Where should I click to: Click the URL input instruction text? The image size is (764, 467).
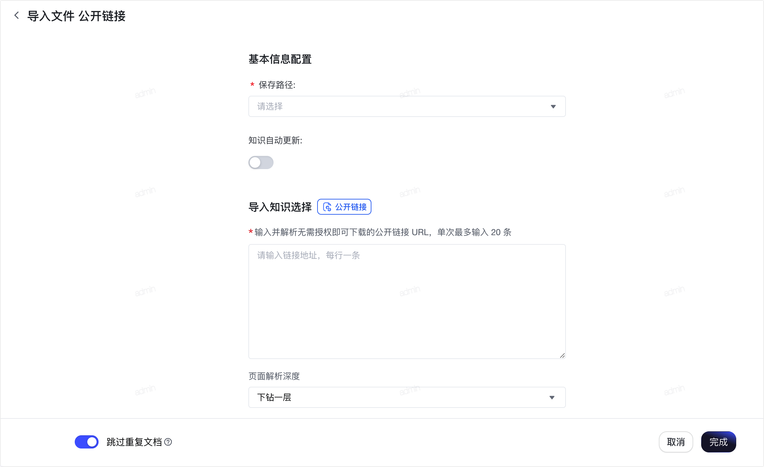tap(383, 232)
